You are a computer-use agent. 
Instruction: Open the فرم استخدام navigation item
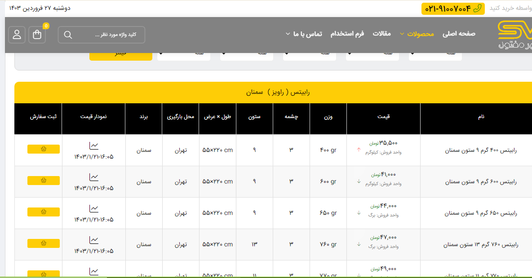(347, 34)
